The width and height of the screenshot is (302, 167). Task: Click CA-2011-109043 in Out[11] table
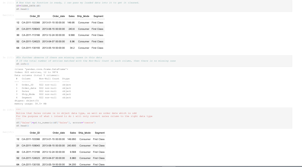pyautogui.click(x=31, y=29)
